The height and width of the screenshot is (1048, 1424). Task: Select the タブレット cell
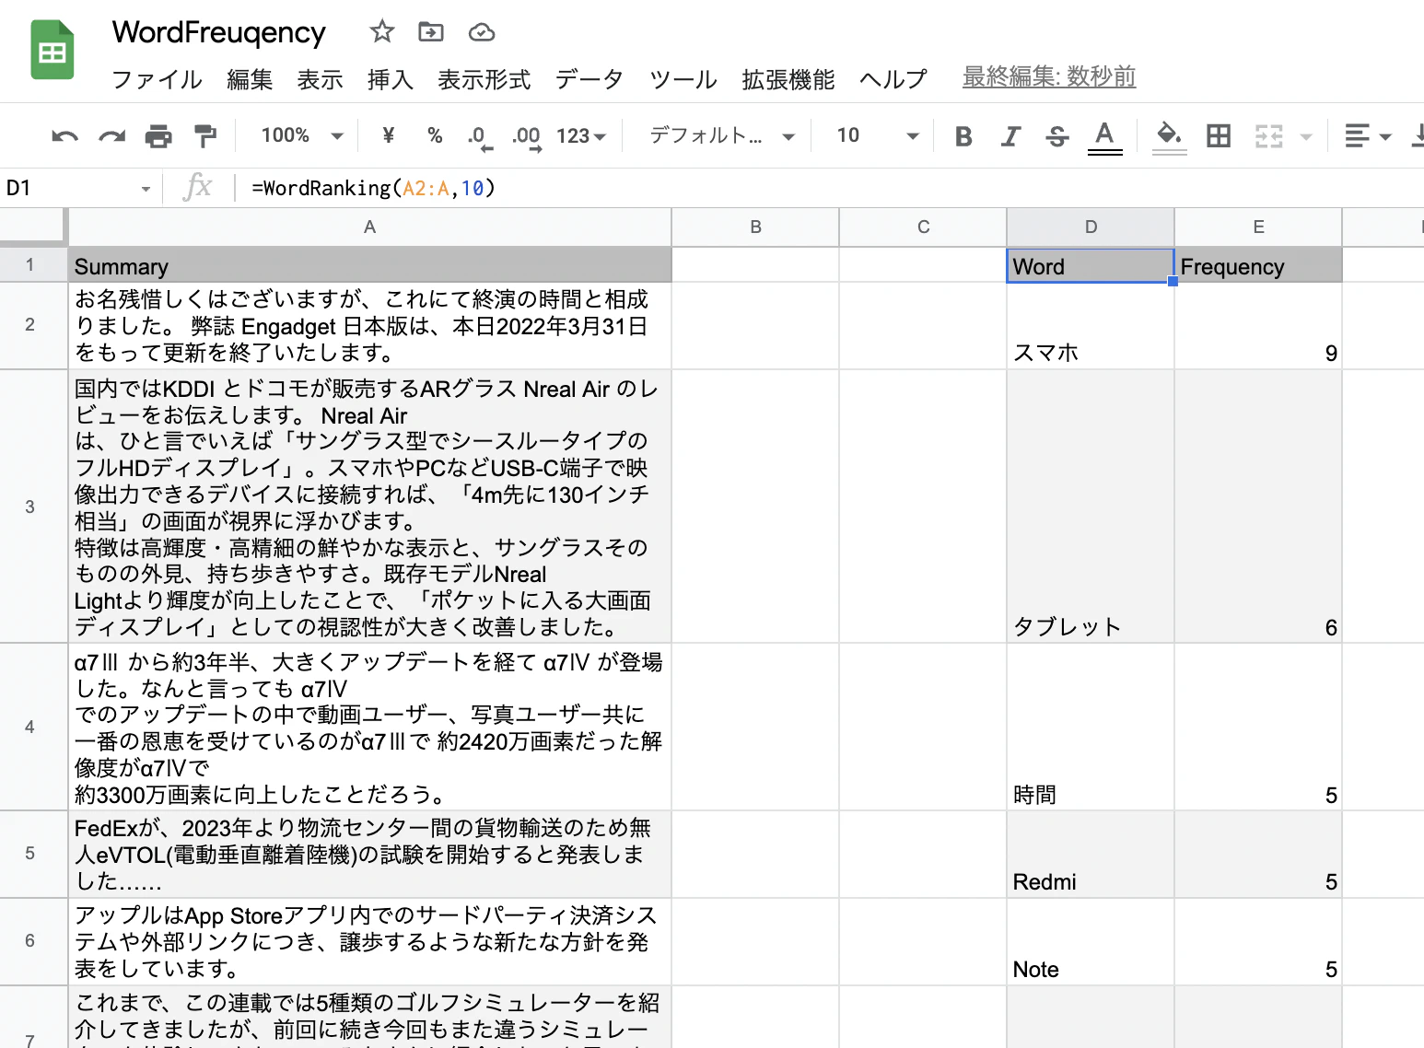(x=1091, y=507)
